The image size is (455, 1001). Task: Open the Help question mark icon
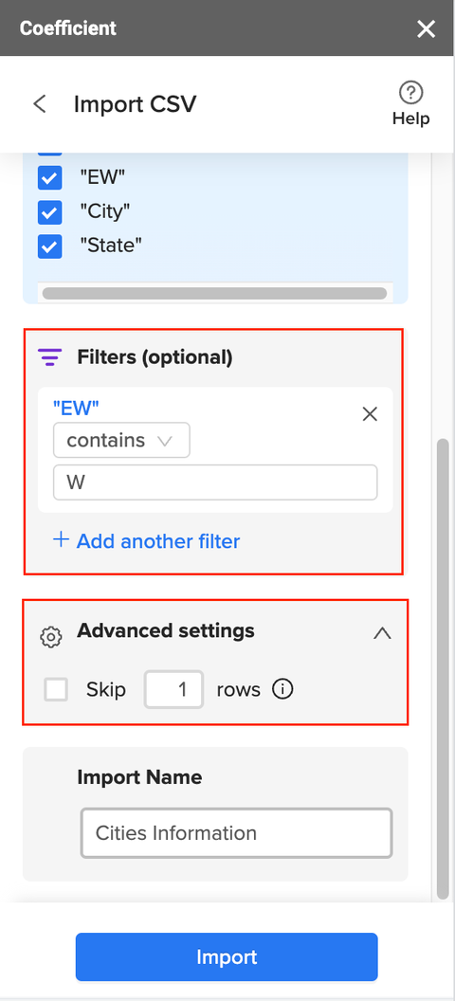411,93
